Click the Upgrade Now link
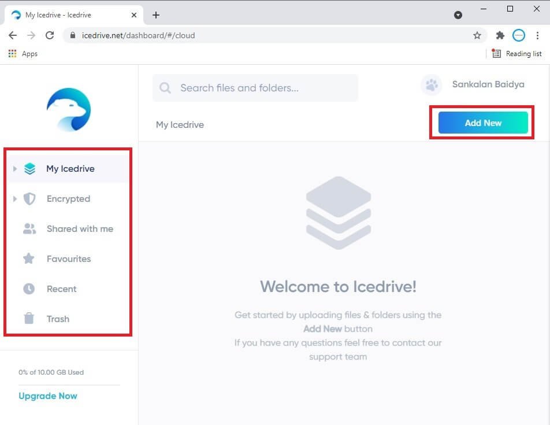The width and height of the screenshot is (550, 425). [48, 396]
